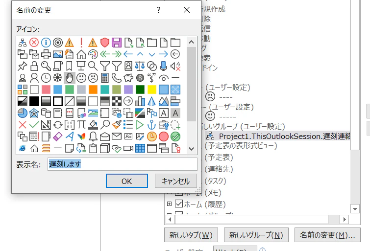This screenshot has height=251, width=370.
Task: Select the anchor icon
Action: point(152,125)
